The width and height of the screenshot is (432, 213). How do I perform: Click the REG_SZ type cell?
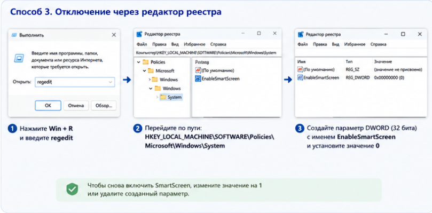click(352, 69)
